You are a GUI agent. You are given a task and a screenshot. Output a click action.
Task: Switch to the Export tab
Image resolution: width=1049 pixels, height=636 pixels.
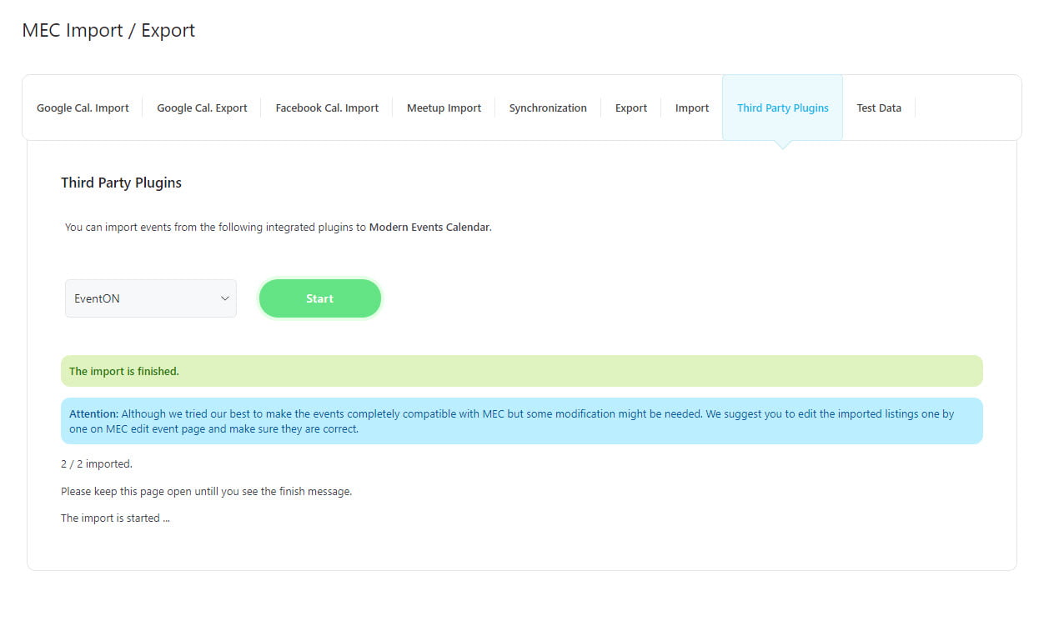(x=631, y=108)
